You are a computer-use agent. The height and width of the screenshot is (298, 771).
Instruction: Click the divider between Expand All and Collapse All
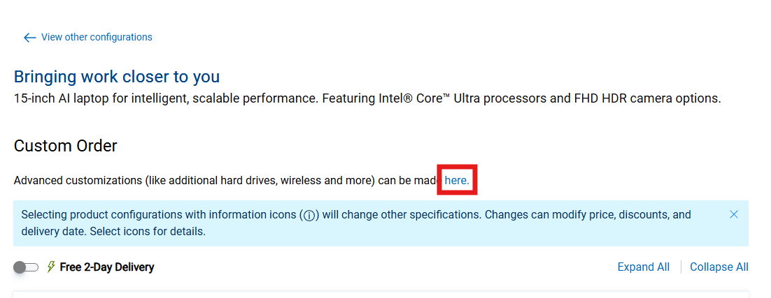pos(680,267)
